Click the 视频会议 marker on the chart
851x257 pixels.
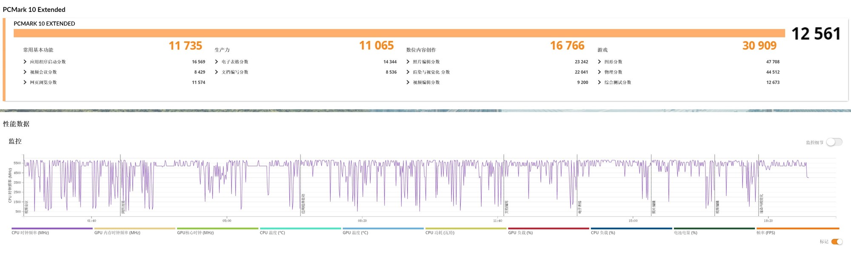pos(26,207)
